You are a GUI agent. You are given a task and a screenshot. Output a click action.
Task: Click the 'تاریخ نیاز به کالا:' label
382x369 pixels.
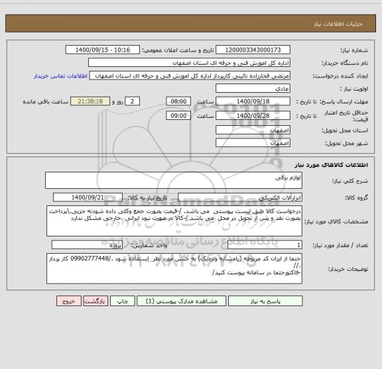coord(147,197)
